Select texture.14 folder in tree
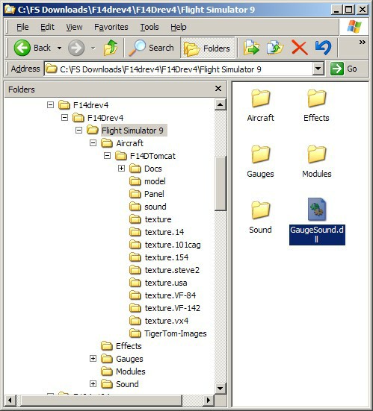 [157, 232]
